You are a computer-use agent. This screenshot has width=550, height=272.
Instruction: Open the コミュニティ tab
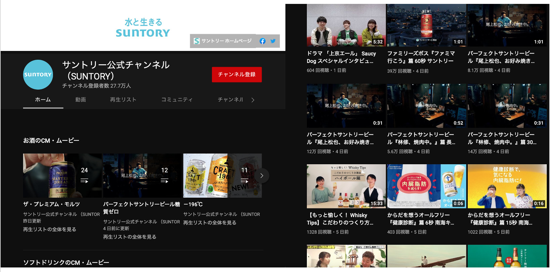point(177,100)
